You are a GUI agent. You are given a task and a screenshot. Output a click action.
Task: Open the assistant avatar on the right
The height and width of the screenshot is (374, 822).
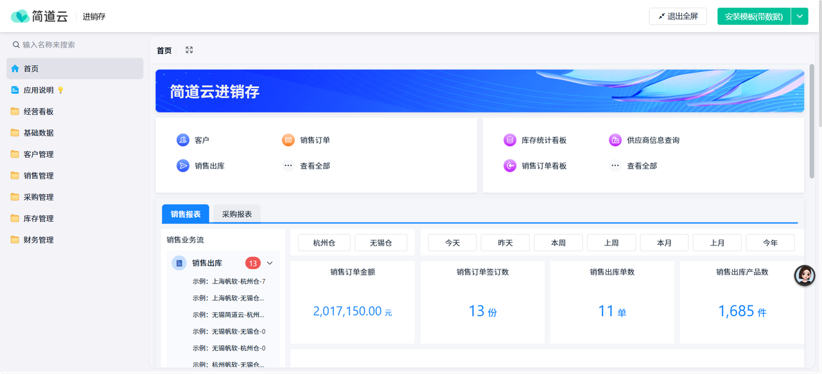click(805, 275)
